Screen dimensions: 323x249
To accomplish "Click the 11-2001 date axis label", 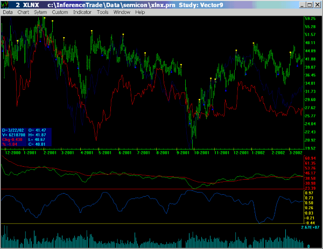I will coord(222,153).
